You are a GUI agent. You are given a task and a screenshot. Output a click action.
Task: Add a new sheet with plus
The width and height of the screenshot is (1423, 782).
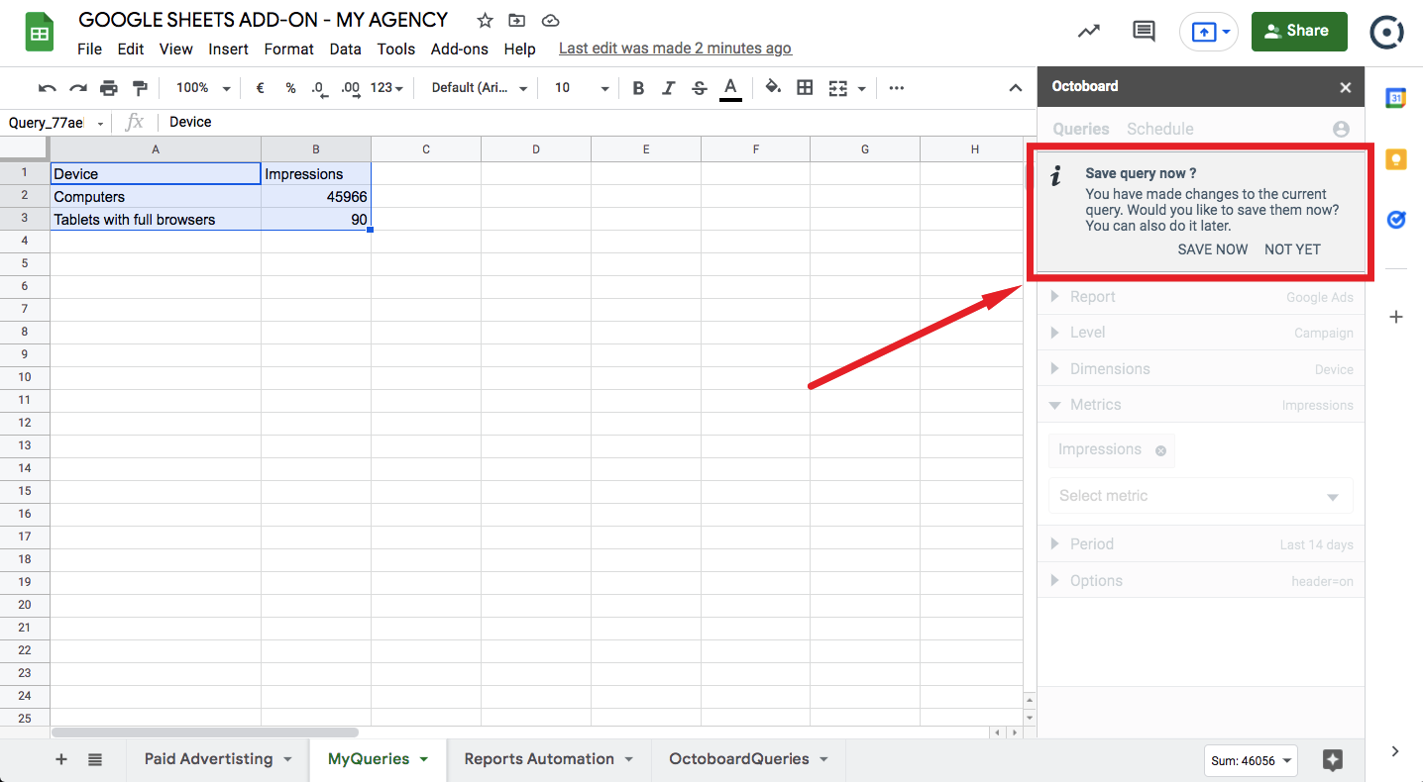tap(61, 759)
